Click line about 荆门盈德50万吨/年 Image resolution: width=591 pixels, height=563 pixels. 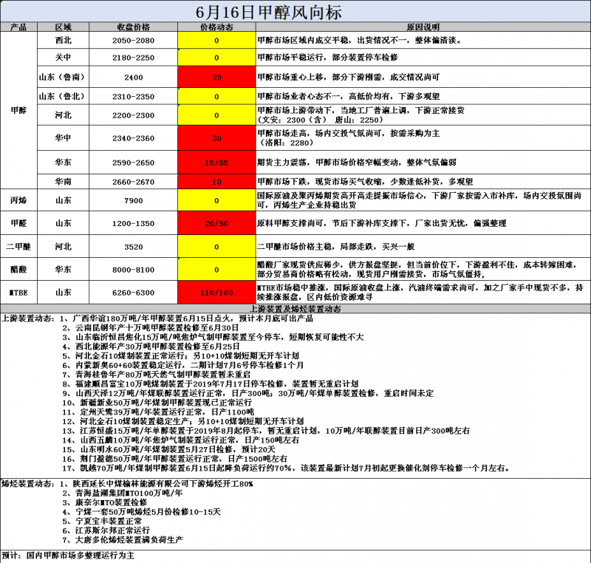pos(175,459)
